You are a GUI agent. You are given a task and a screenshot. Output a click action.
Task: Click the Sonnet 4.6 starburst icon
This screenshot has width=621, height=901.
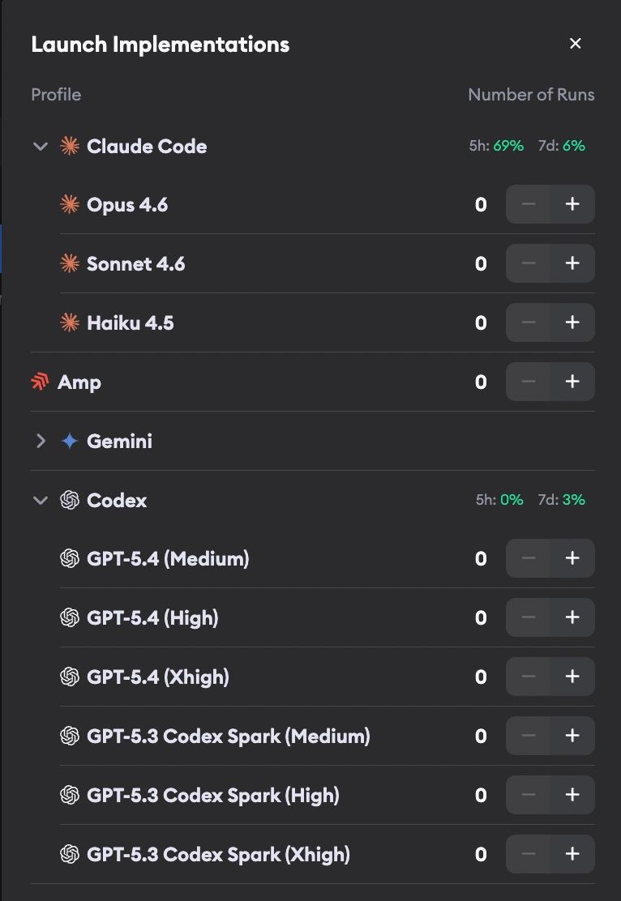click(69, 263)
